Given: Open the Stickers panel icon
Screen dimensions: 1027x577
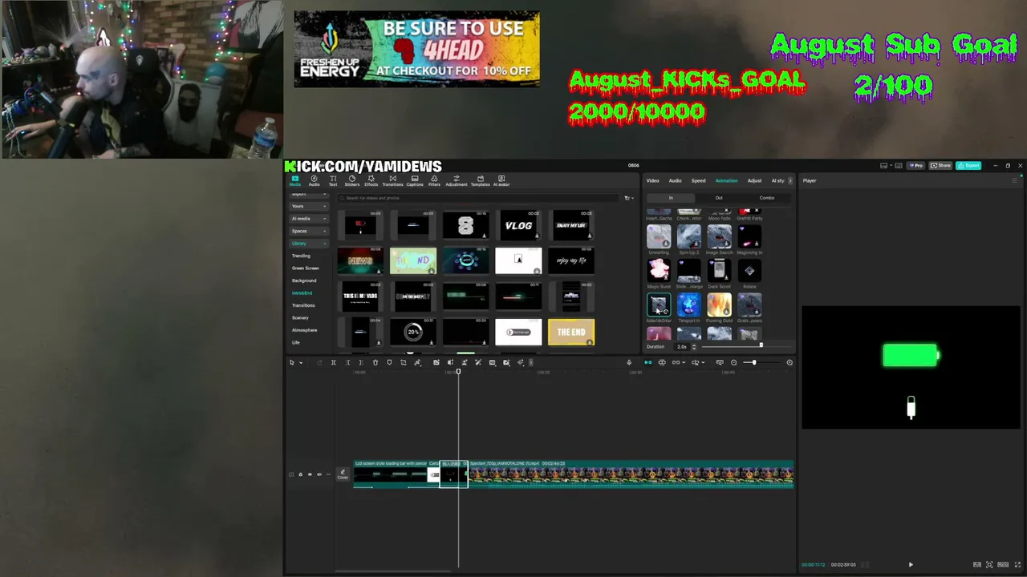Looking at the screenshot, I should pos(351,180).
